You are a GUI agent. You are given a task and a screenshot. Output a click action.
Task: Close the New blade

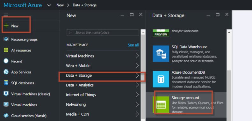[x=141, y=15]
